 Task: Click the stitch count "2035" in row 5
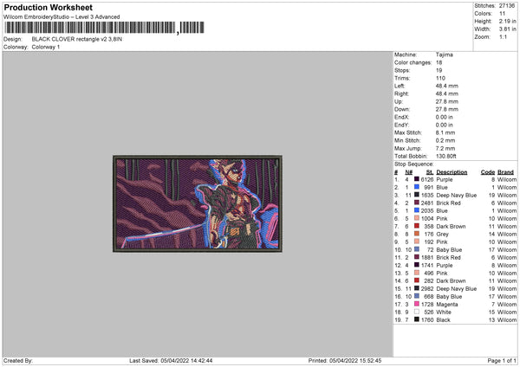click(427, 210)
